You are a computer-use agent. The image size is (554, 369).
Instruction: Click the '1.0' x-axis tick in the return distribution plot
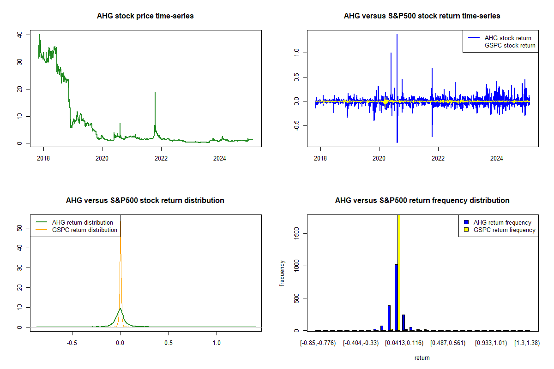point(217,343)
